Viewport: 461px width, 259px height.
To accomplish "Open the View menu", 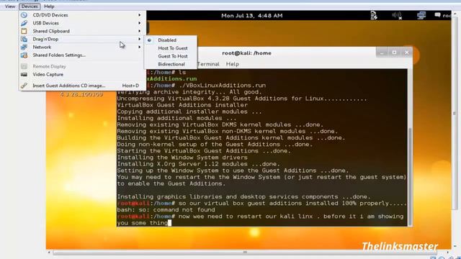I will pyautogui.click(x=10, y=6).
